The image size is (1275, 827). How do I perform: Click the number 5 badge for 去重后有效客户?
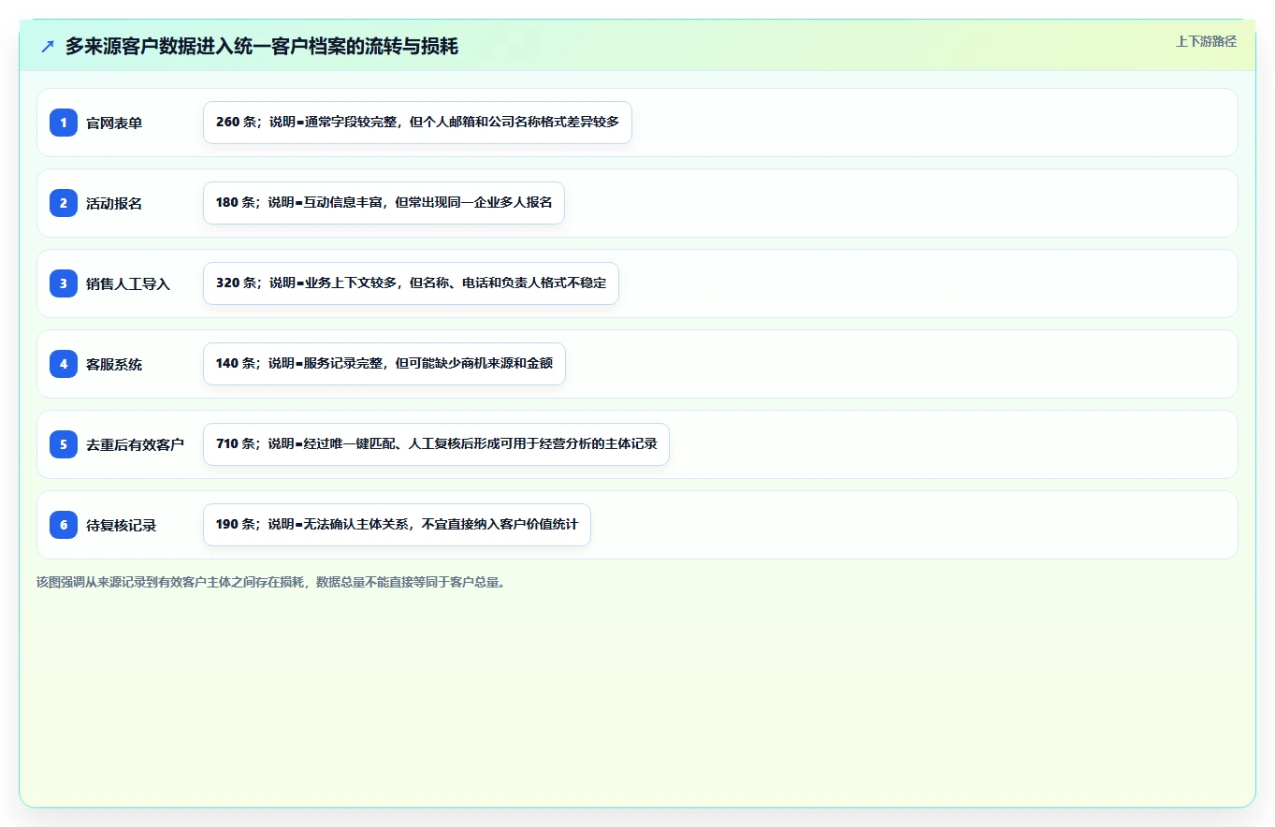coord(64,444)
